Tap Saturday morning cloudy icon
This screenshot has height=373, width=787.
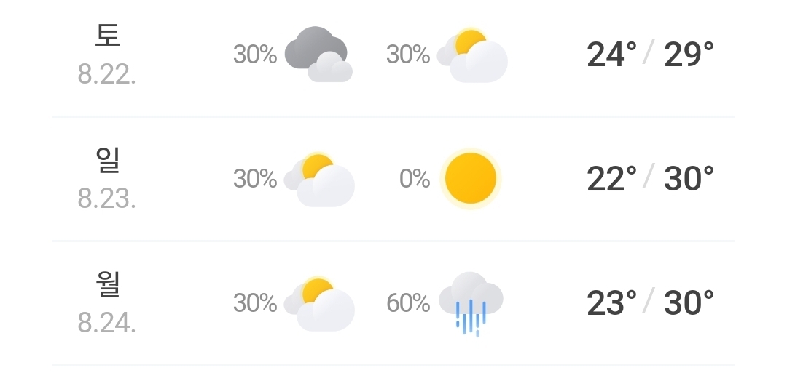(318, 54)
